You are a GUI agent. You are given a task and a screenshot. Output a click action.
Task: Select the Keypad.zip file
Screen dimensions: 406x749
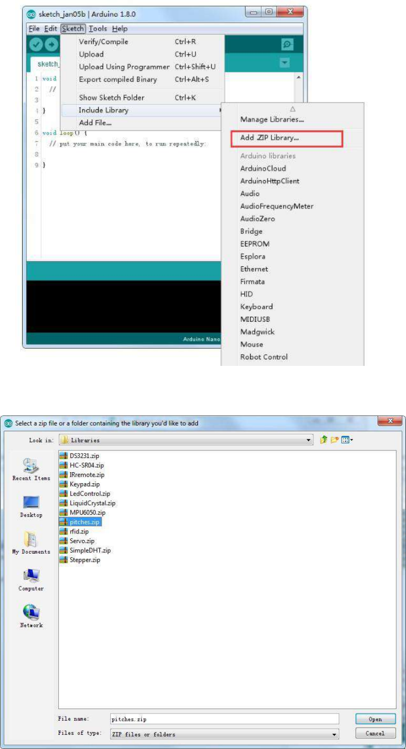tap(79, 484)
